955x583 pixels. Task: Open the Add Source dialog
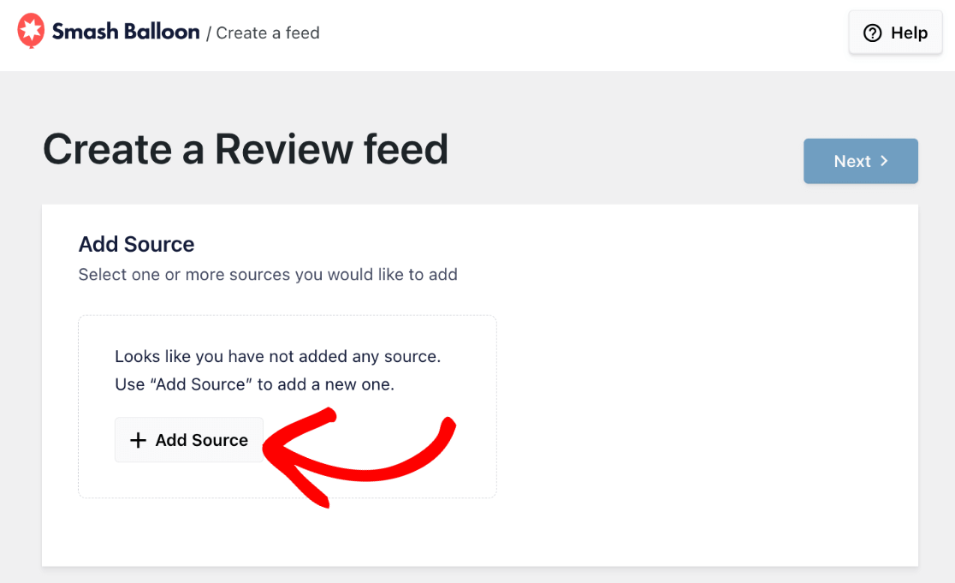coord(188,439)
